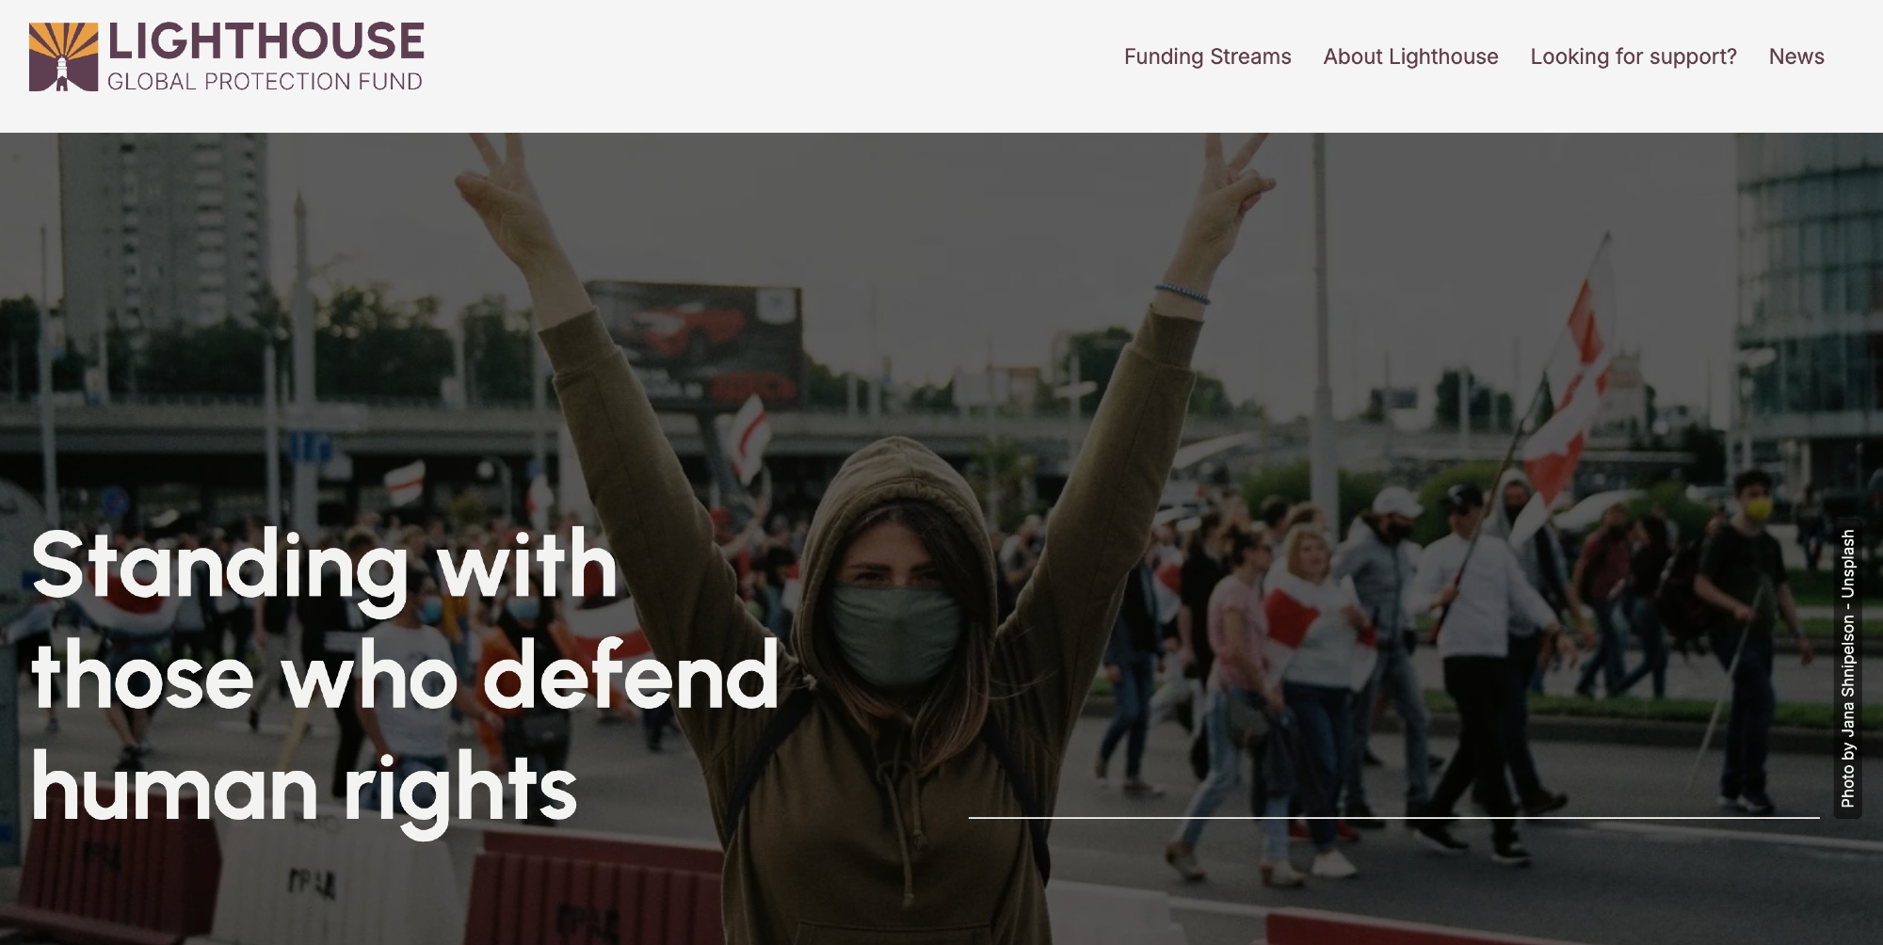Click the Global Protection Fund tagline
The image size is (1883, 945).
[265, 82]
